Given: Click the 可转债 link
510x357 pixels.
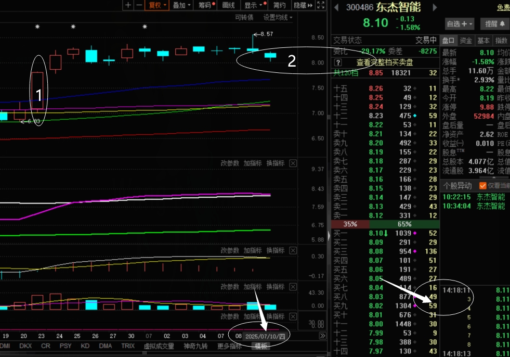Looking at the screenshot, I should (244, 17).
